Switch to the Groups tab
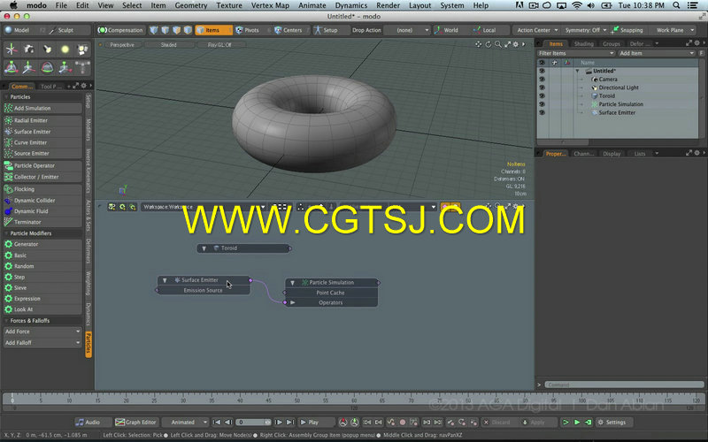This screenshot has width=708, height=442. [612, 43]
